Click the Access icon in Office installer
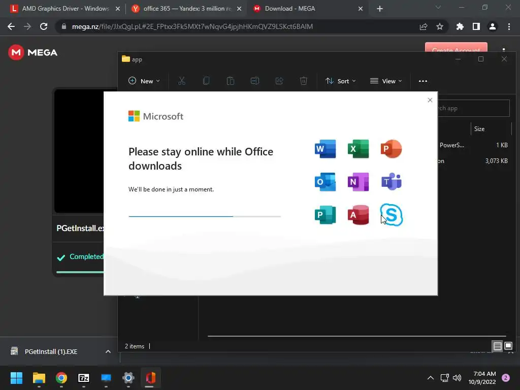The image size is (520, 390). (x=358, y=215)
